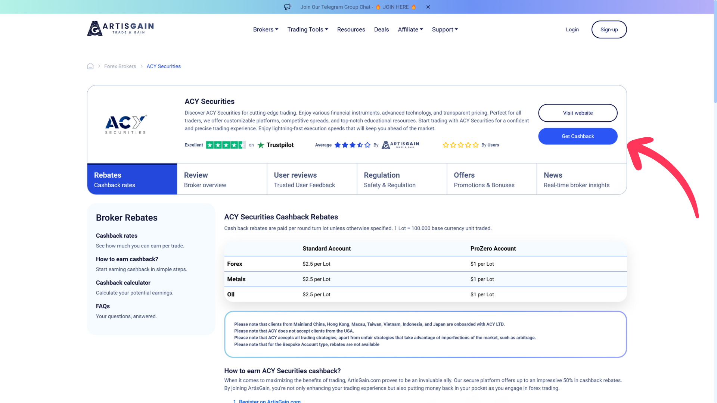Click Metals ProZero Account $1 per Lot
Image resolution: width=717 pixels, height=403 pixels.
tap(482, 279)
